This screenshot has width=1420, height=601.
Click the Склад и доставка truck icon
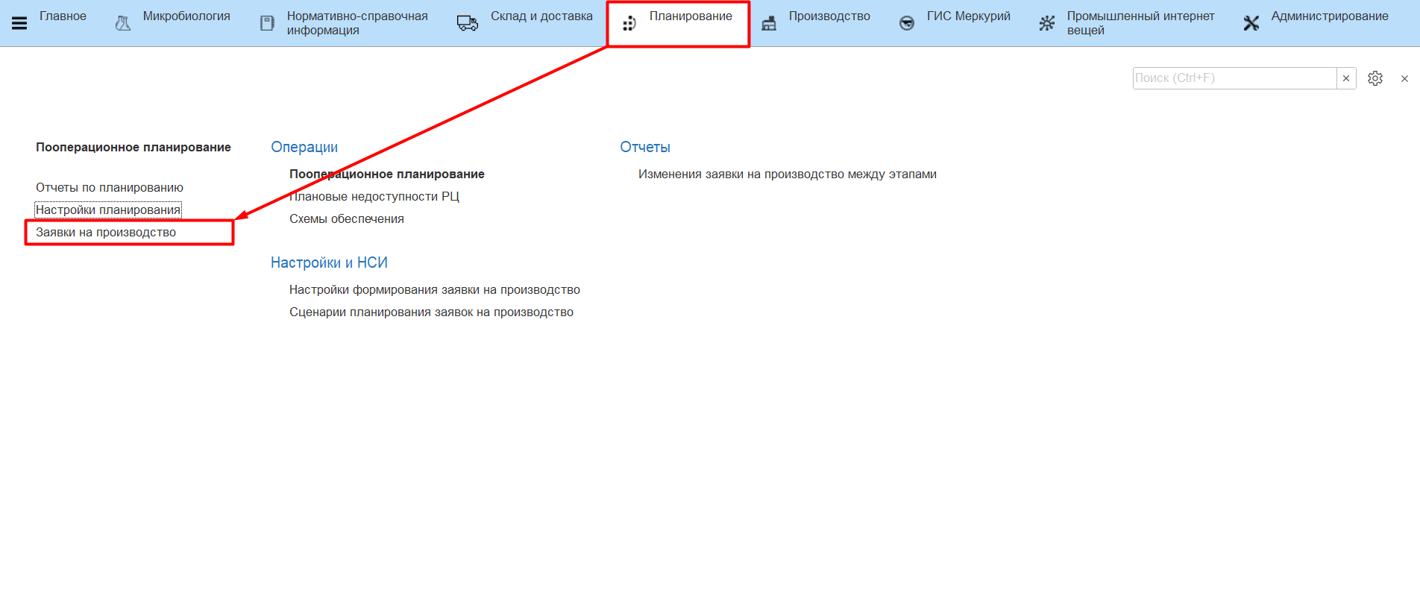[x=468, y=24]
